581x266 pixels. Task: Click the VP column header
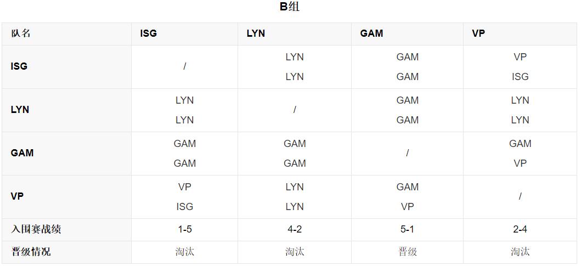point(478,33)
